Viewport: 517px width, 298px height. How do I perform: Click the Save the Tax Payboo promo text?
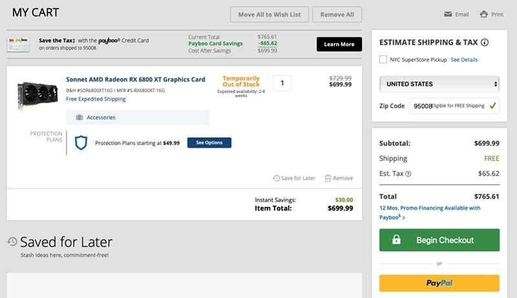coord(94,44)
